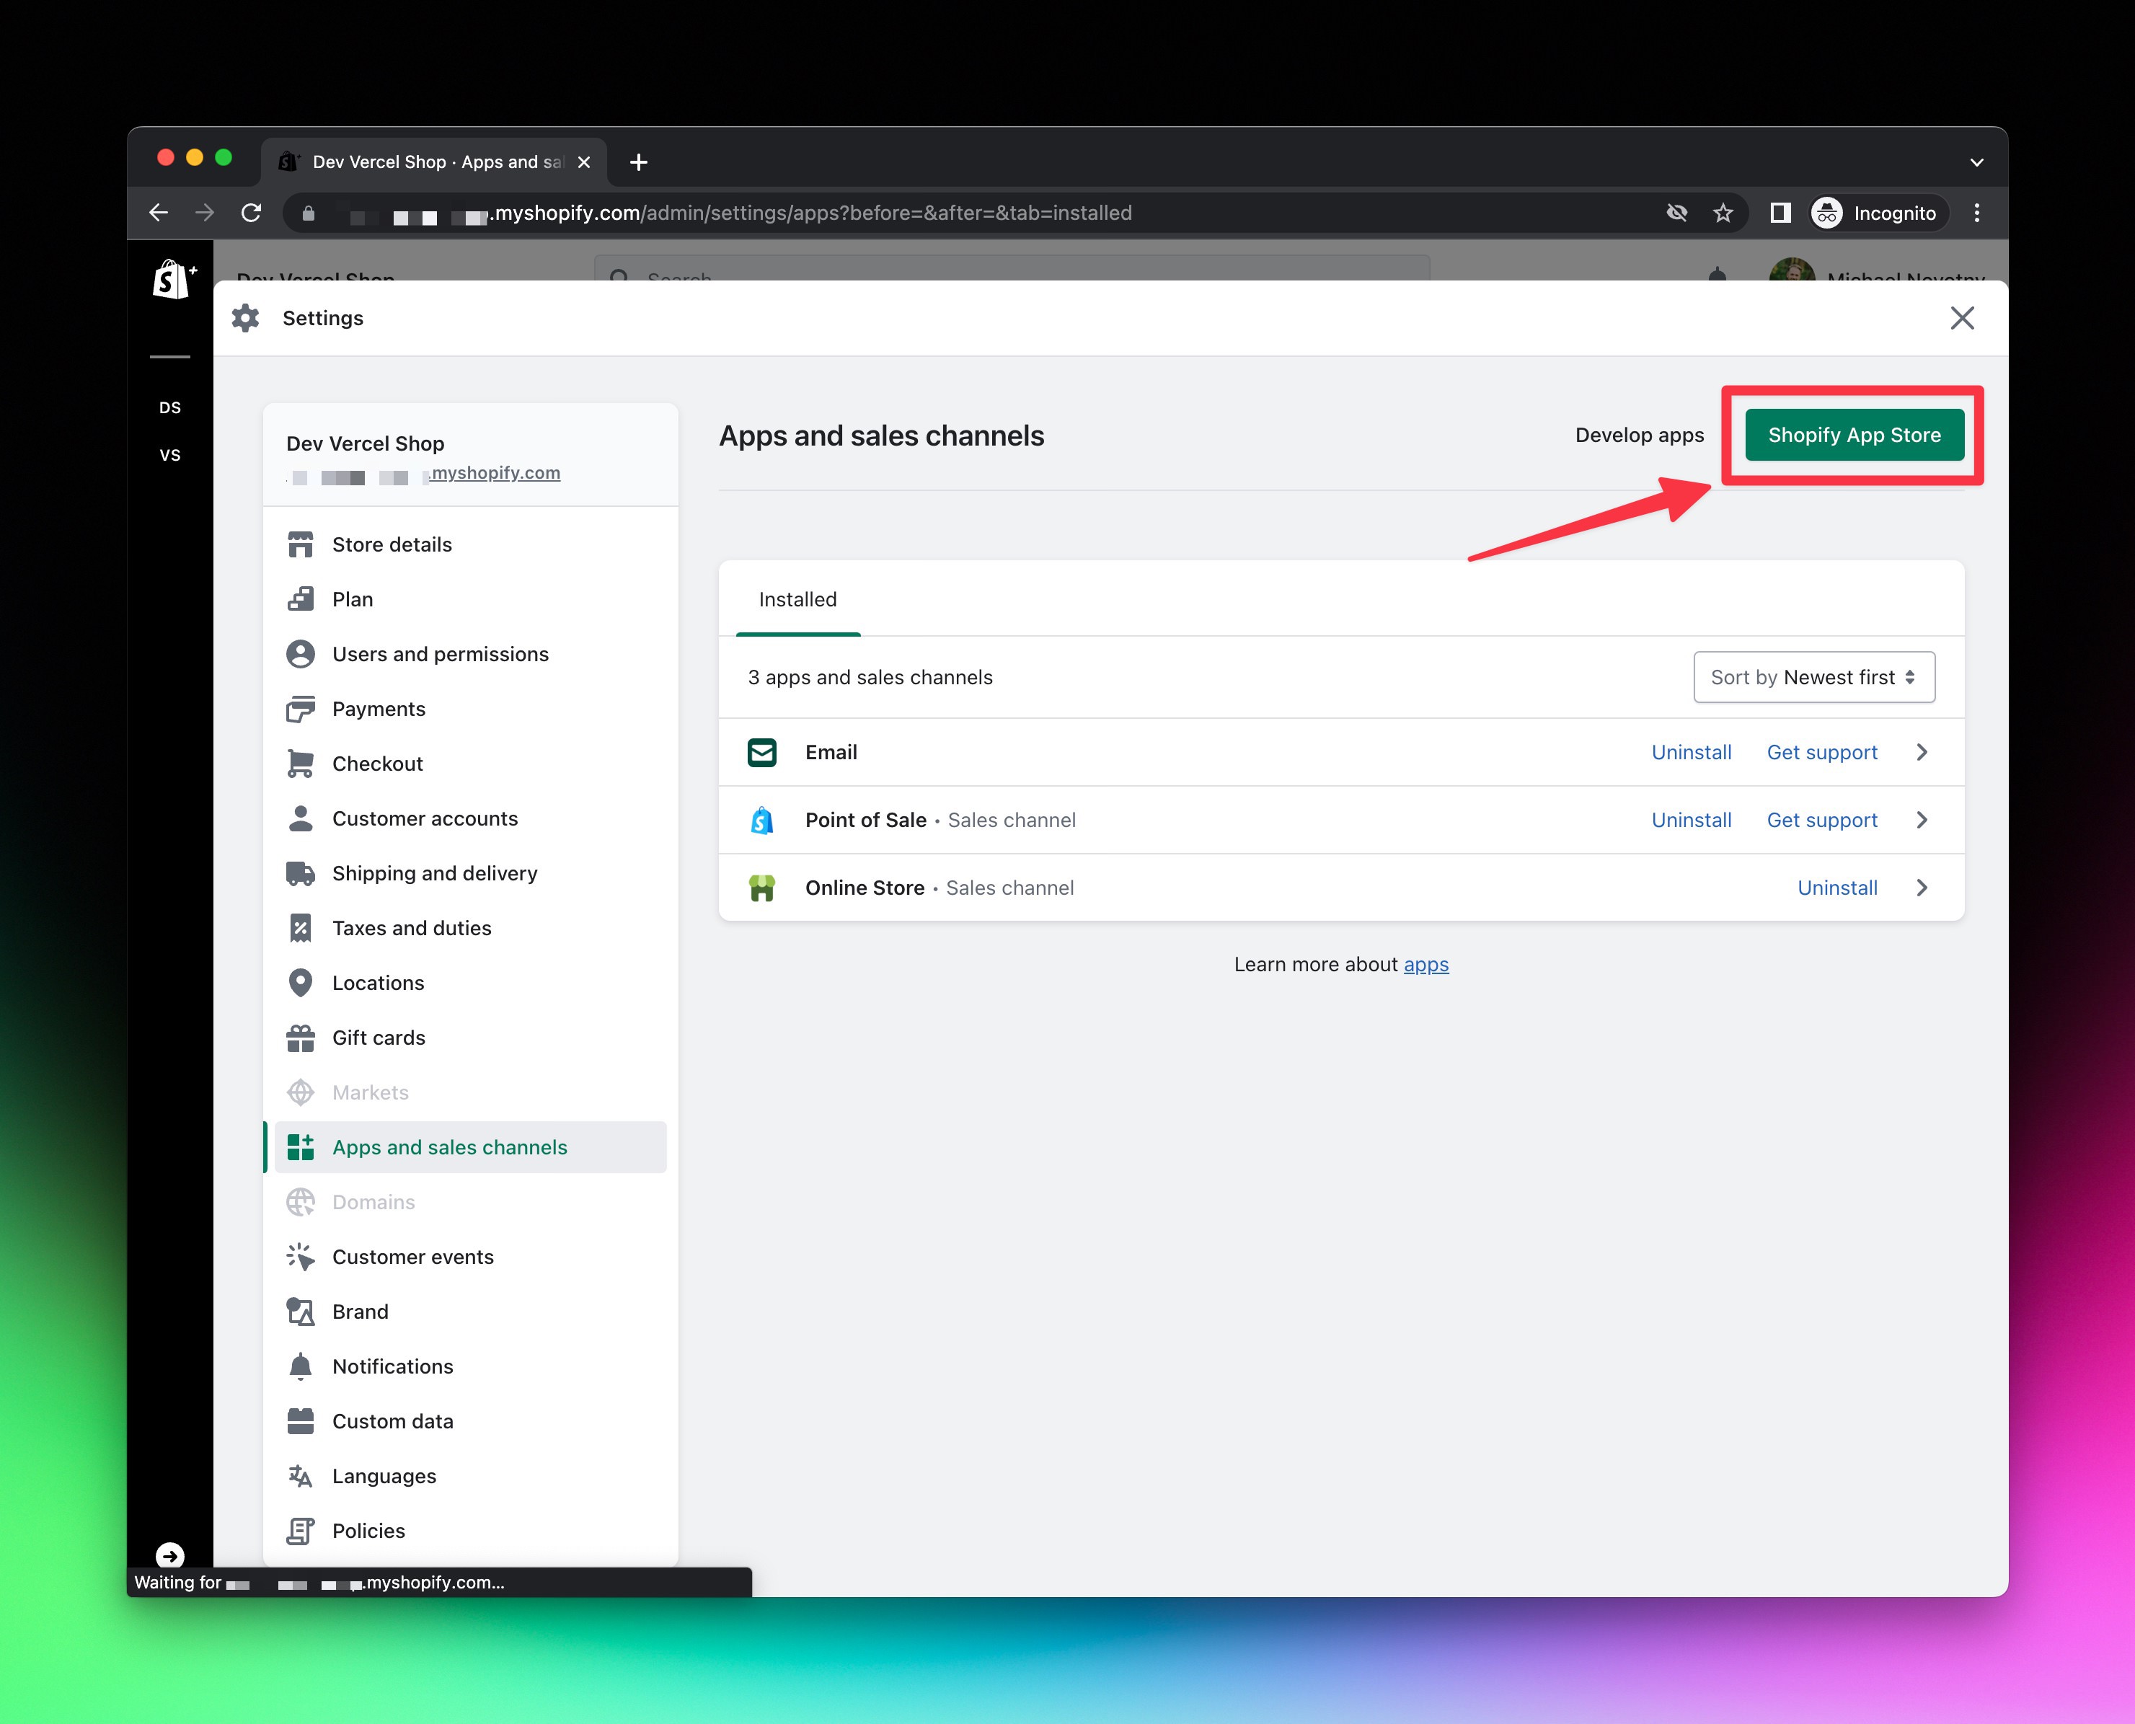2135x1724 pixels.
Task: Select the Installed tab
Action: 797,600
